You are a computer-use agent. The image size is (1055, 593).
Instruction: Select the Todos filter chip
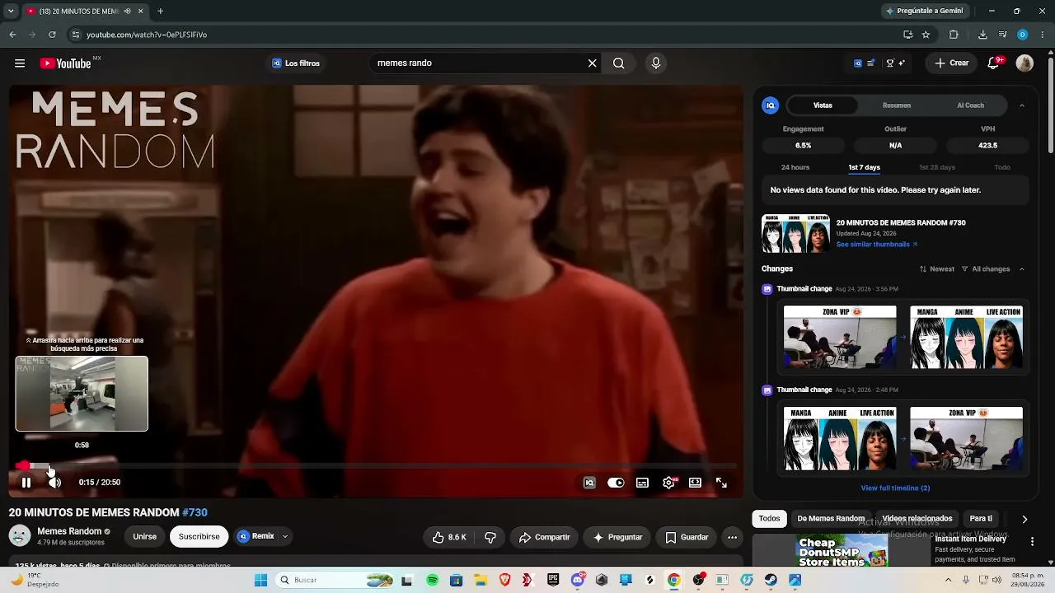[769, 519]
